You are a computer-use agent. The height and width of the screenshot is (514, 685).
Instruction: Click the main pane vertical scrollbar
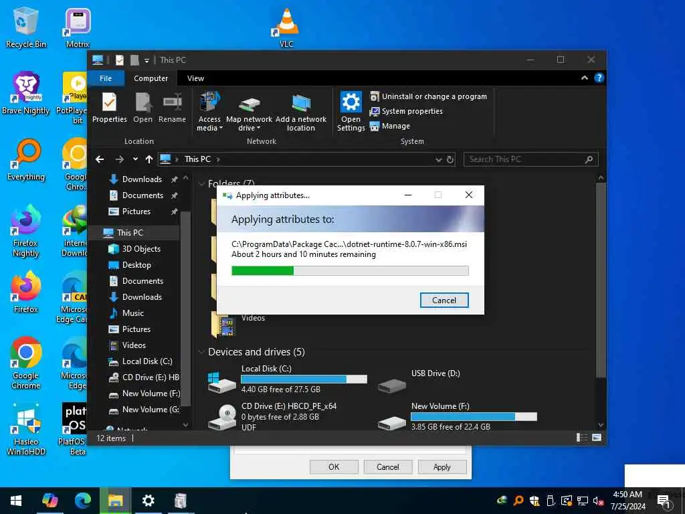pos(601,280)
